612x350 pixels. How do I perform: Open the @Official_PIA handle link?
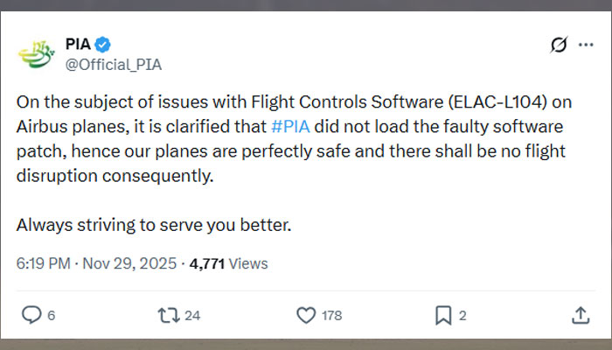click(x=114, y=64)
